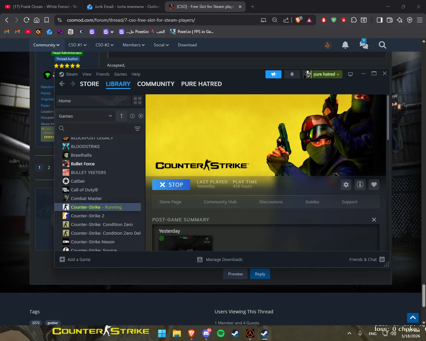This screenshot has height=341, width=426.
Task: Expand the Community forum dropdown
Action: pyautogui.click(x=46, y=45)
